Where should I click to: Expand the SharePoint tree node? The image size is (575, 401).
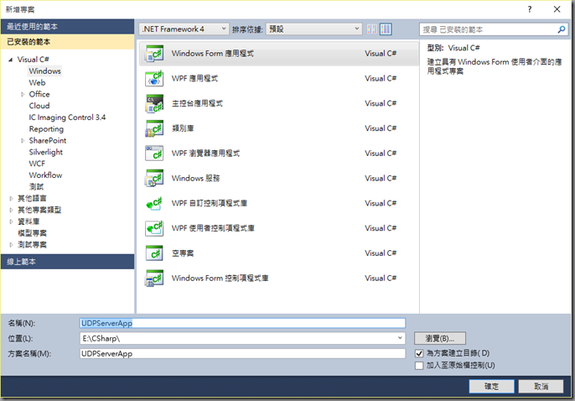click(x=23, y=140)
